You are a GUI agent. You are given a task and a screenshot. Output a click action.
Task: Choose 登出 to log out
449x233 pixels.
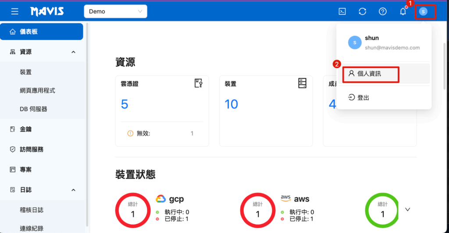(x=363, y=97)
